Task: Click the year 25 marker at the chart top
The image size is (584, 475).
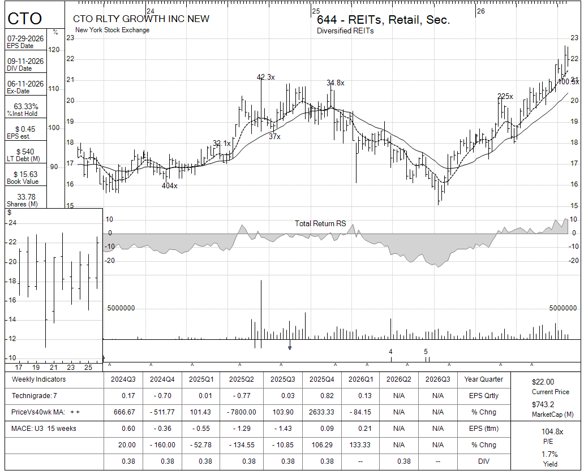Action: coord(316,11)
